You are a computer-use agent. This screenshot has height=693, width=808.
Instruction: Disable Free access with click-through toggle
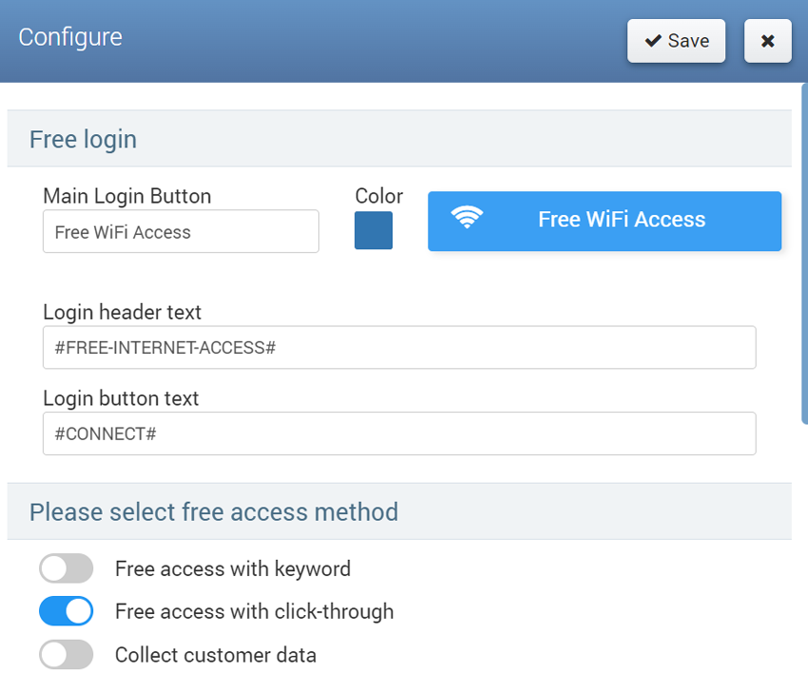[x=67, y=611]
